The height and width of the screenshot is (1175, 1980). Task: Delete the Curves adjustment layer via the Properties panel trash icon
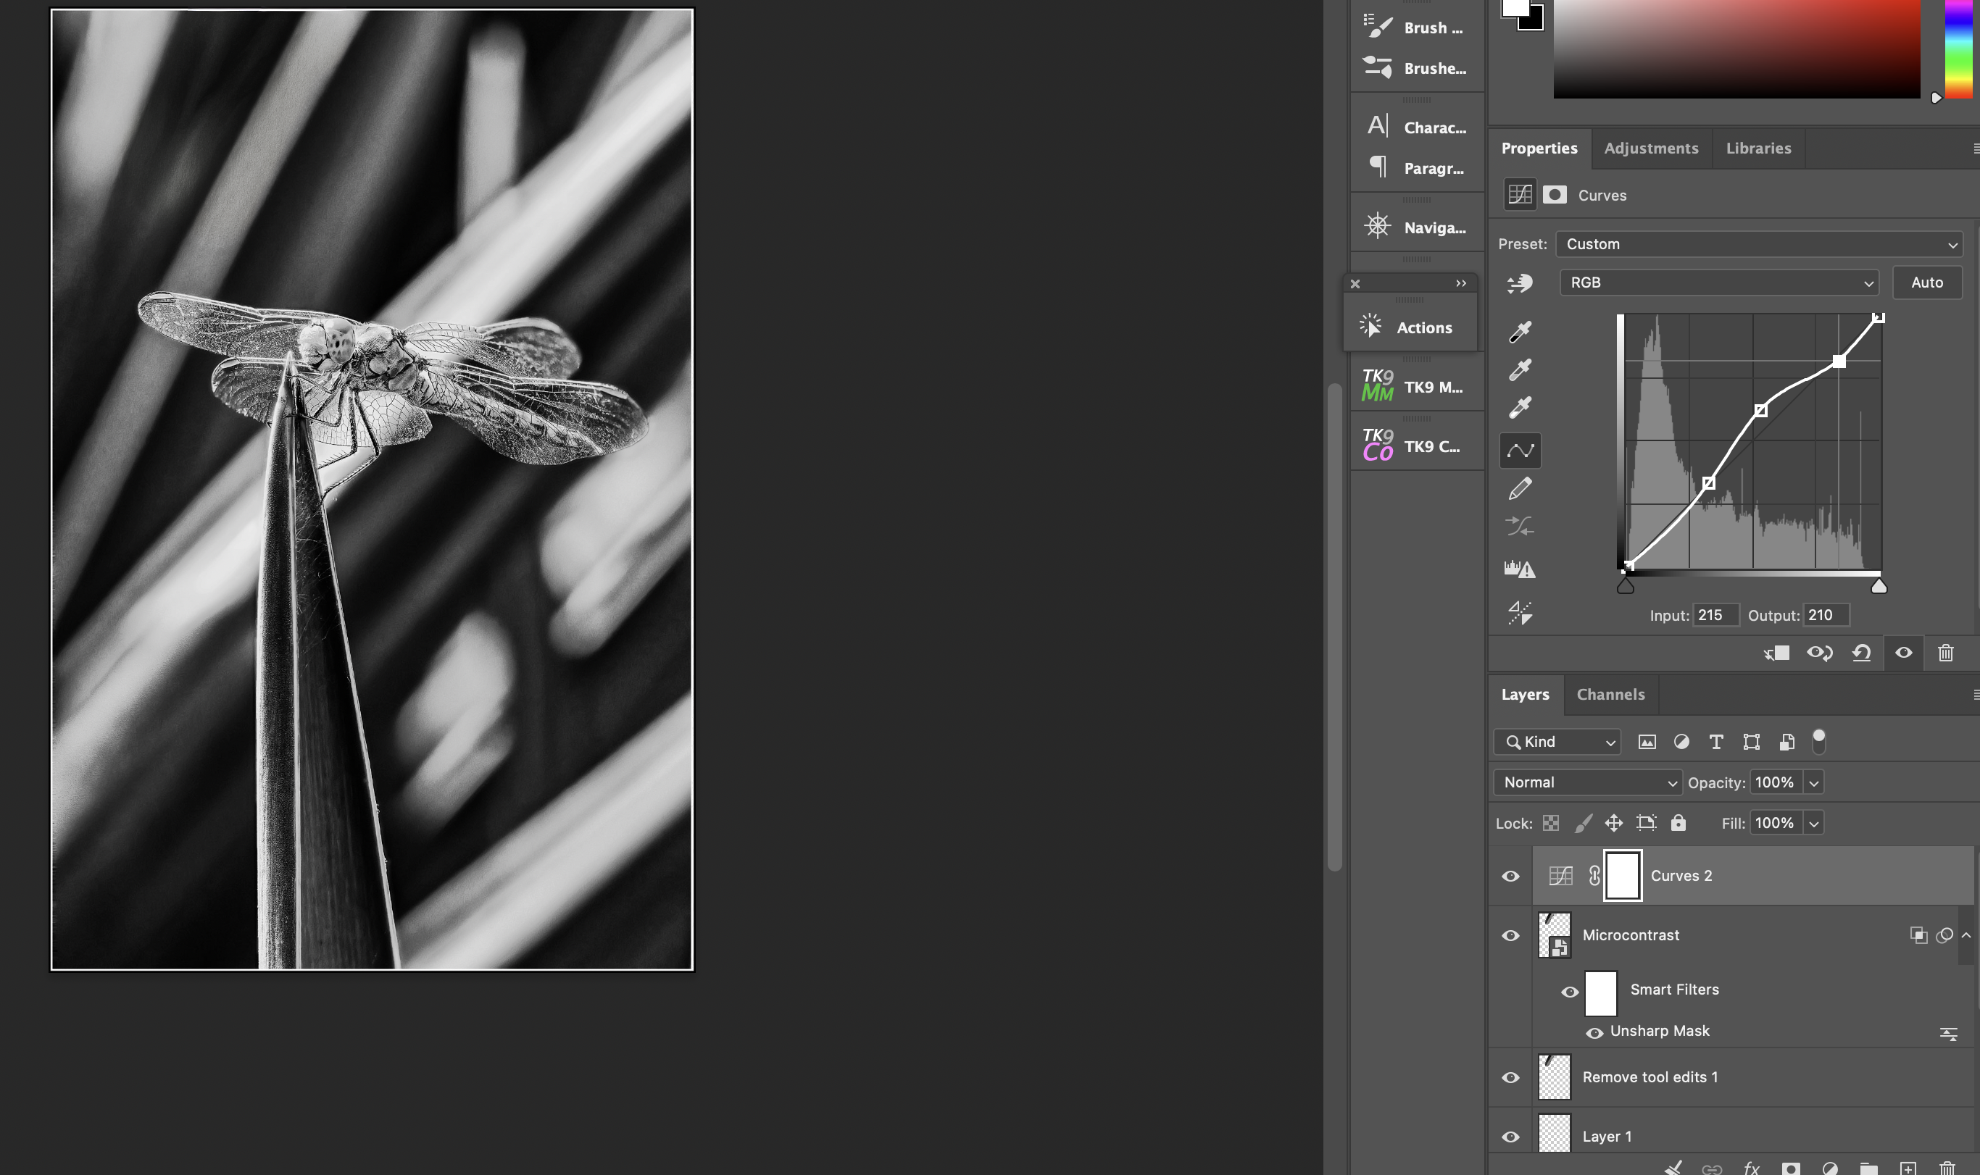pos(1946,653)
